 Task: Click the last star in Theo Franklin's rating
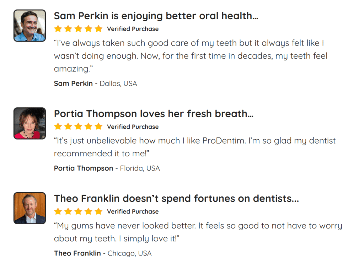point(98,211)
